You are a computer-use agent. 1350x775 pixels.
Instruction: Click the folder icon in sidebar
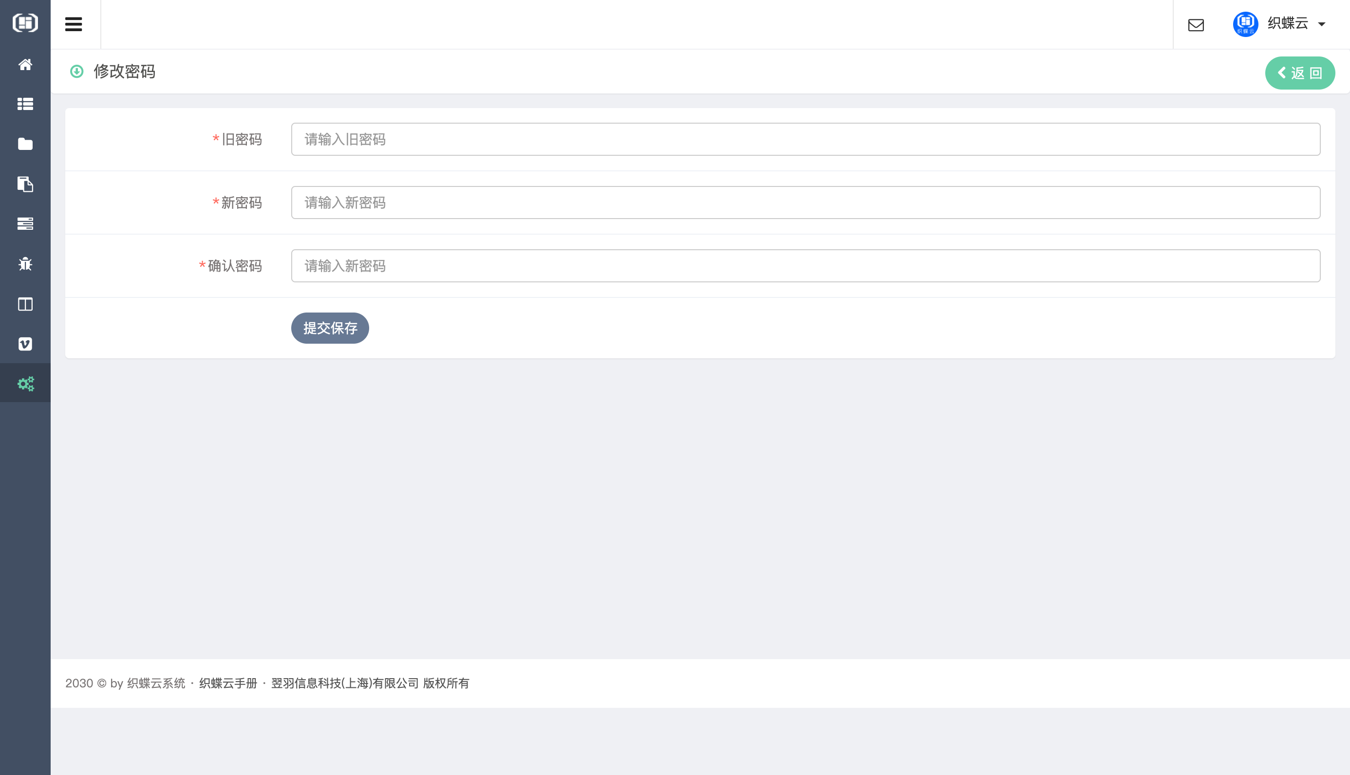click(x=25, y=144)
